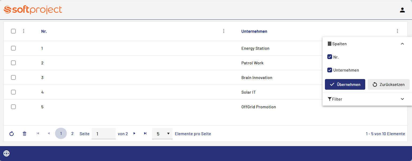Collapse the Spalten section
Image resolution: width=412 pixels, height=161 pixels.
[x=402, y=44]
